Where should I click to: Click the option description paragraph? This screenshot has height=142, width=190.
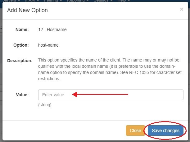coord(111,69)
